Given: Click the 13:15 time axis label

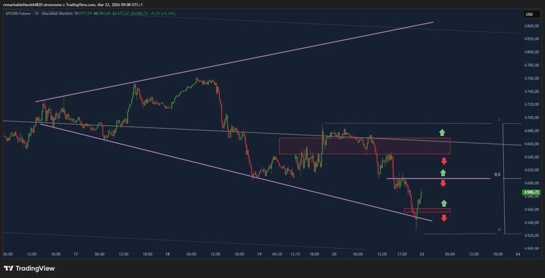Looking at the screenshot, I should (x=296, y=254).
